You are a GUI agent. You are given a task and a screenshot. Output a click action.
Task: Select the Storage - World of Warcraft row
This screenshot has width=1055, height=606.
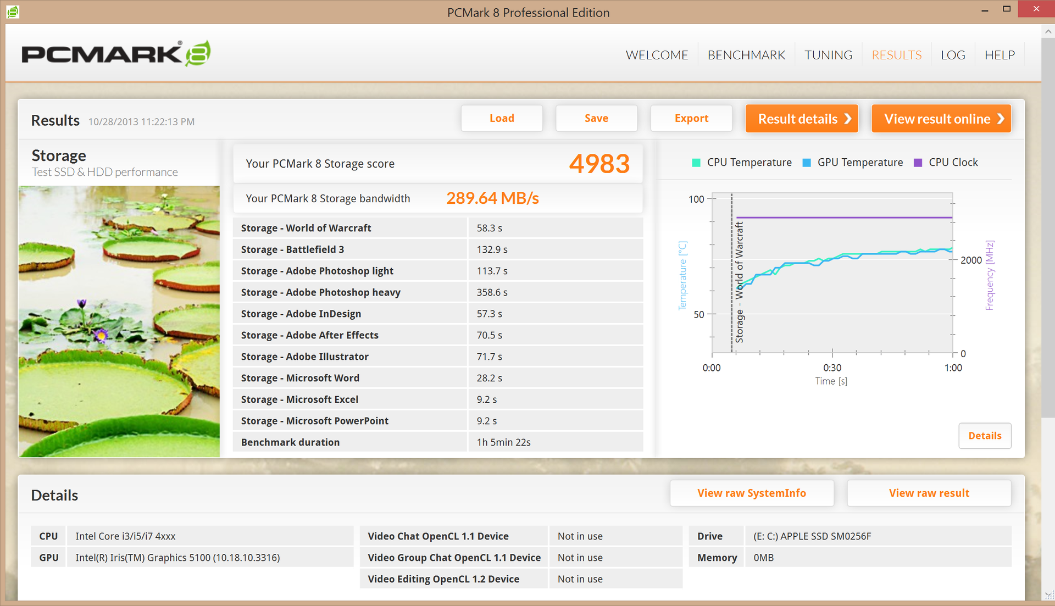438,228
